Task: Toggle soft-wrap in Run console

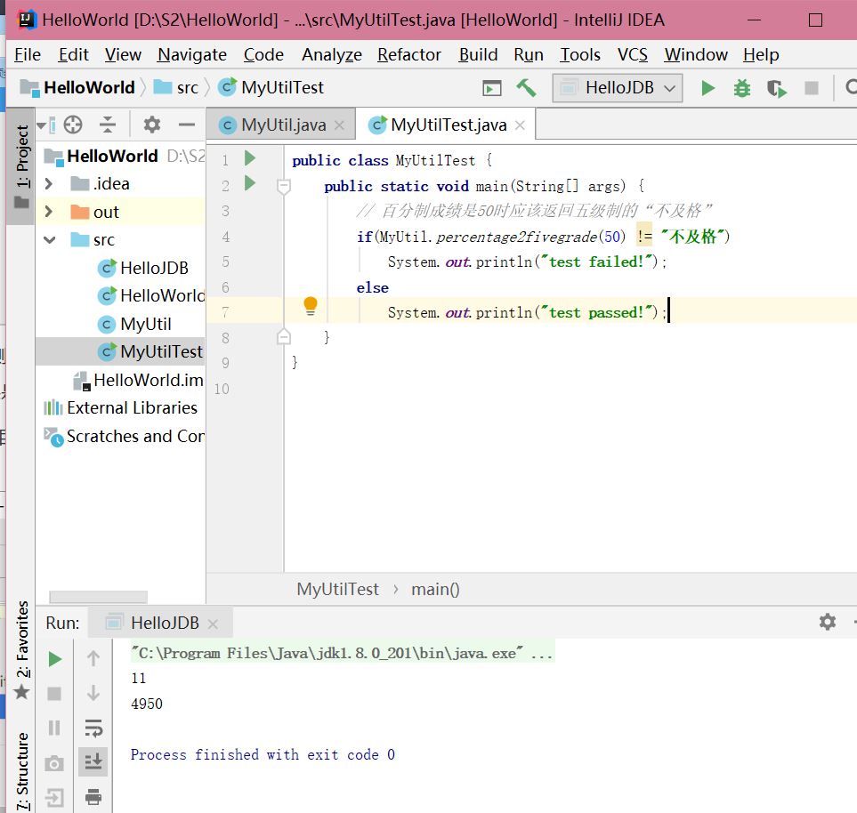Action: click(x=93, y=728)
